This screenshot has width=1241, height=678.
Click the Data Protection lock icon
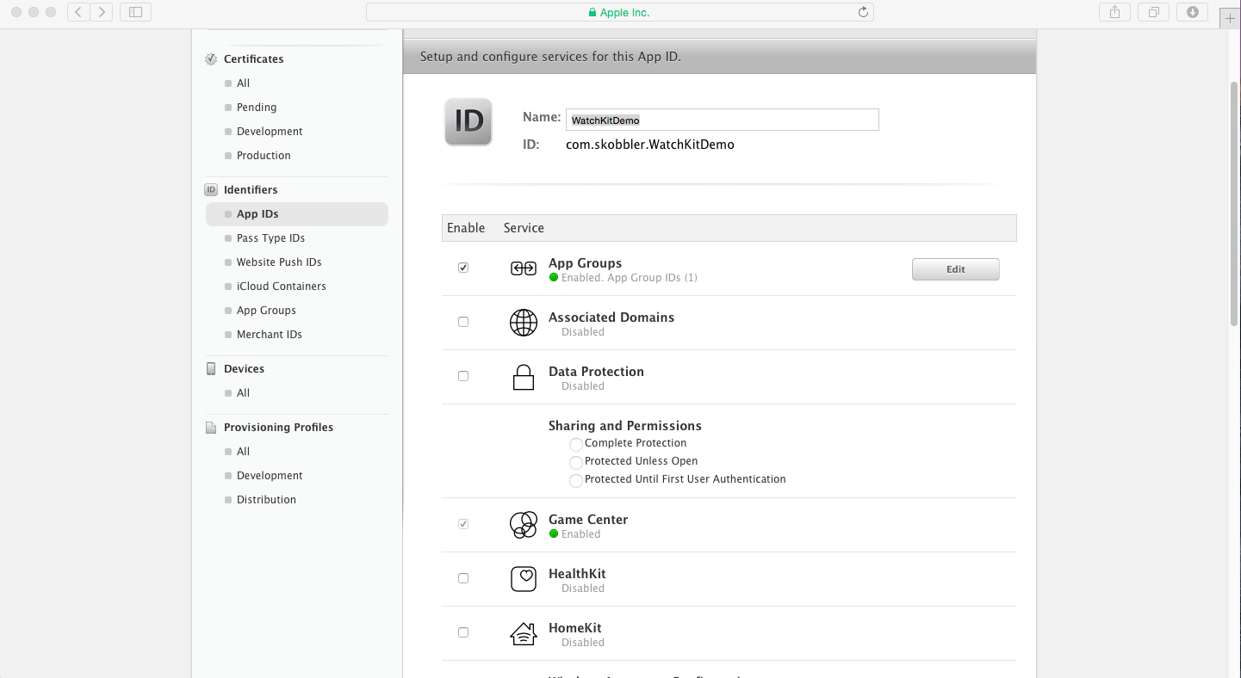[x=524, y=377]
